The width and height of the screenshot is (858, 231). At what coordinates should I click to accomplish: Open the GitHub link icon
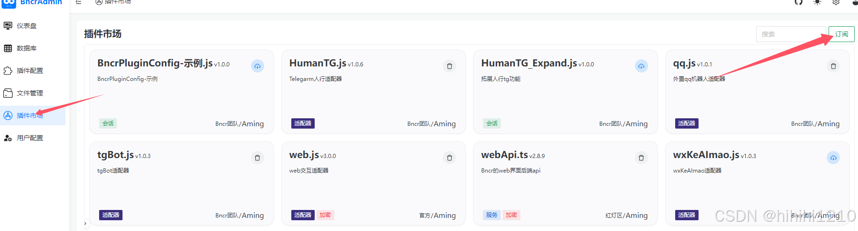[x=799, y=2]
